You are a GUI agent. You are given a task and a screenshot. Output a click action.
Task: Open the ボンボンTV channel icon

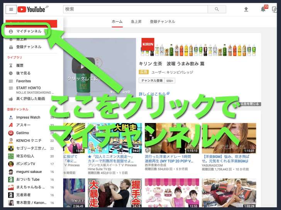[x=11, y=164]
